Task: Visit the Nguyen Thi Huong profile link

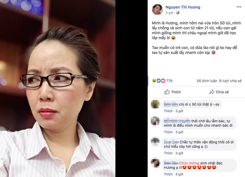Action: [x=183, y=7]
